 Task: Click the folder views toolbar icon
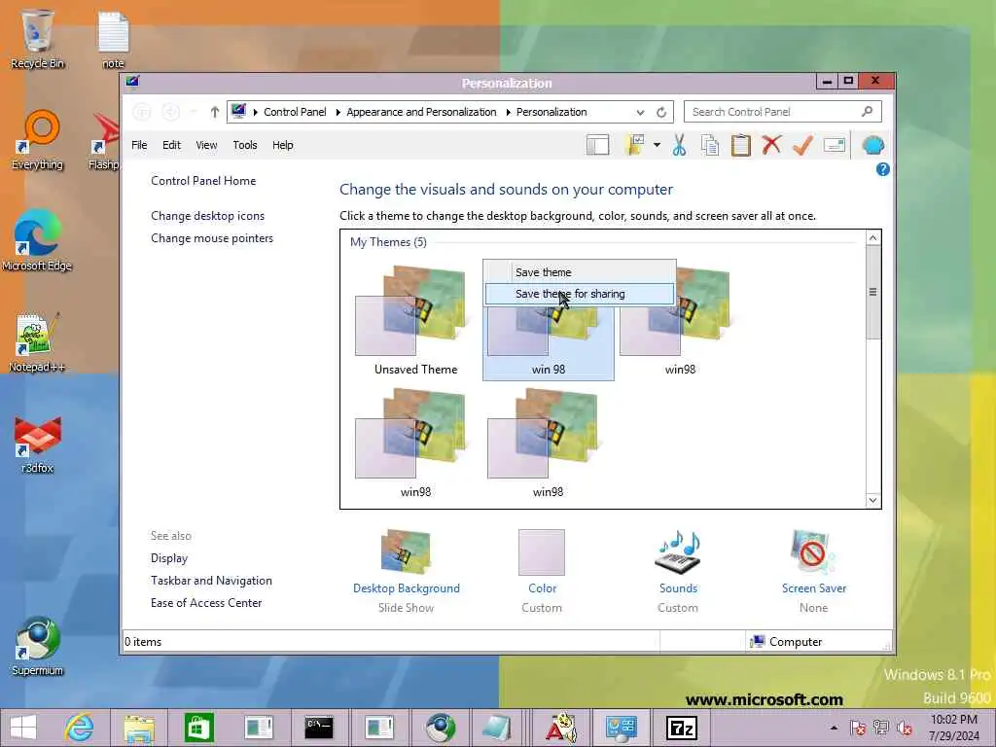(635, 145)
